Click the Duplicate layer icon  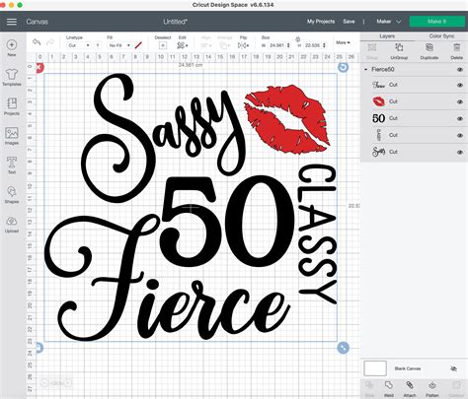[x=429, y=47]
